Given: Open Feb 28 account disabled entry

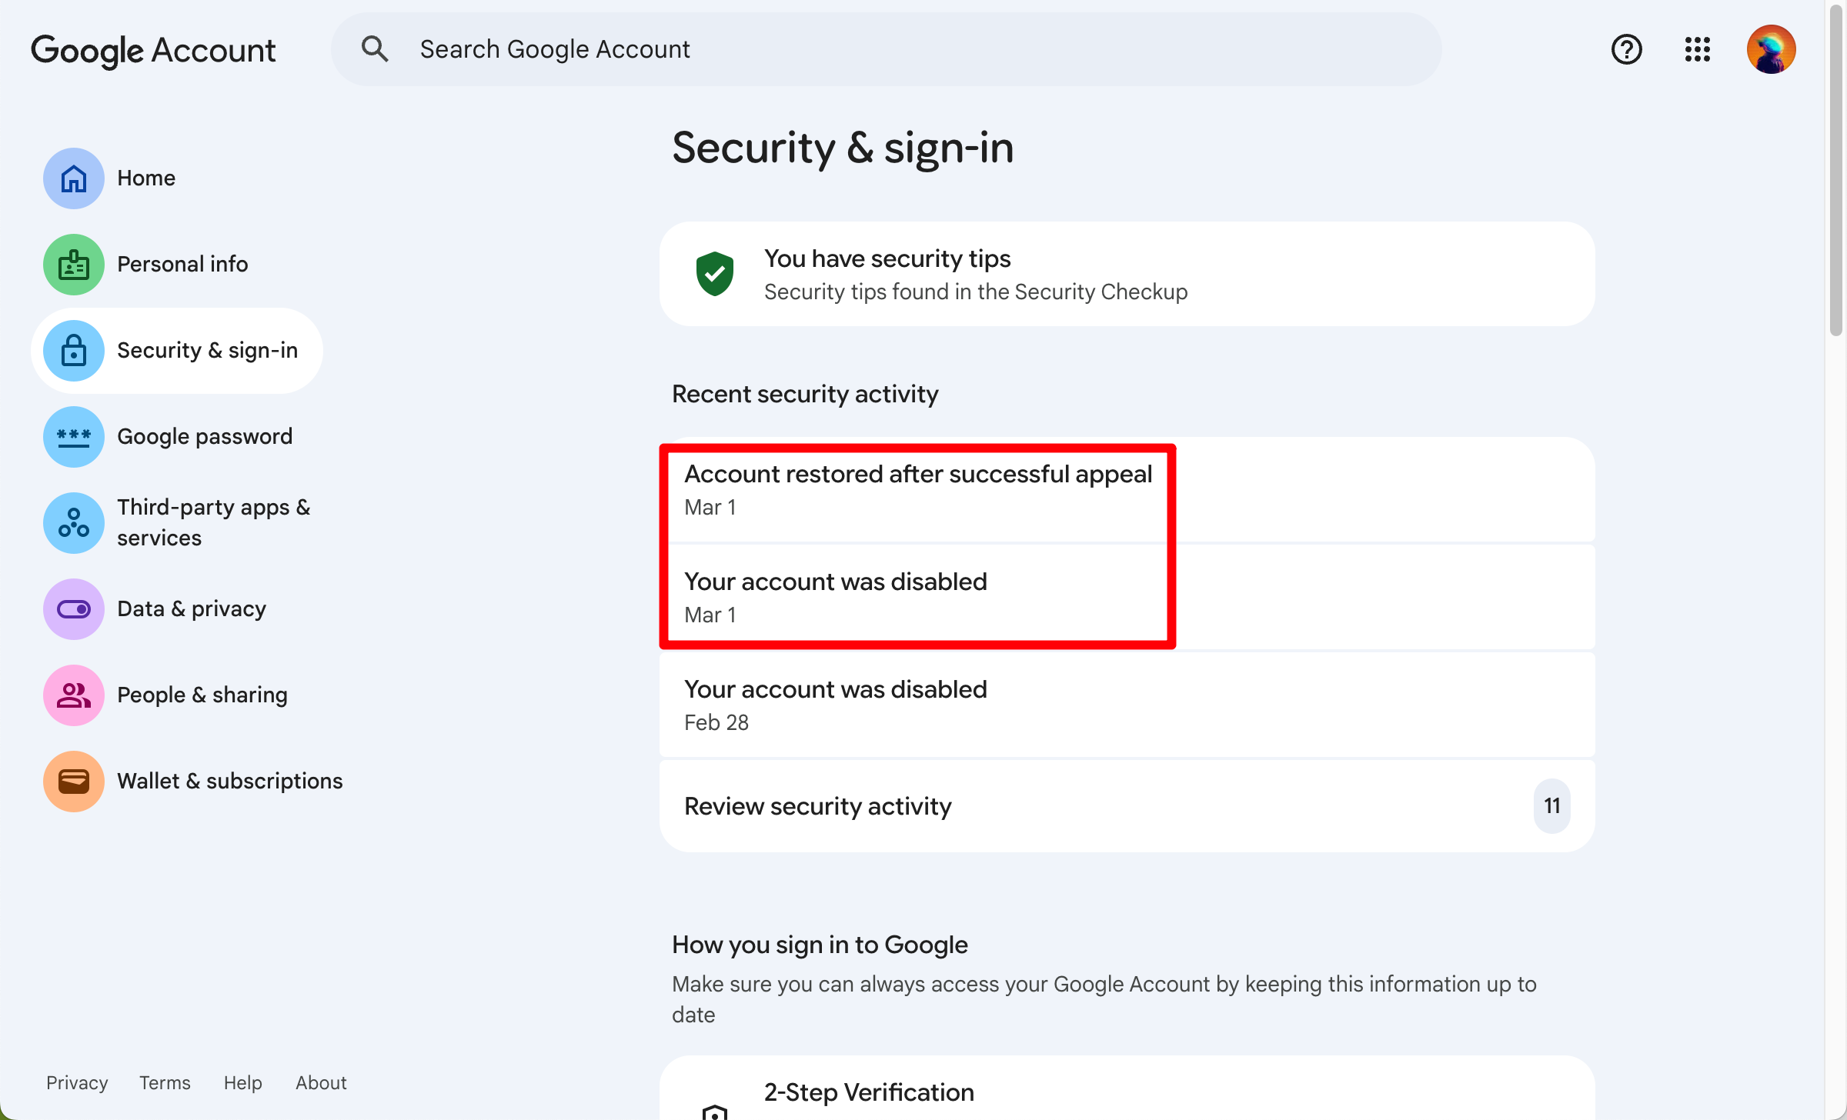Looking at the screenshot, I should pos(1127,705).
